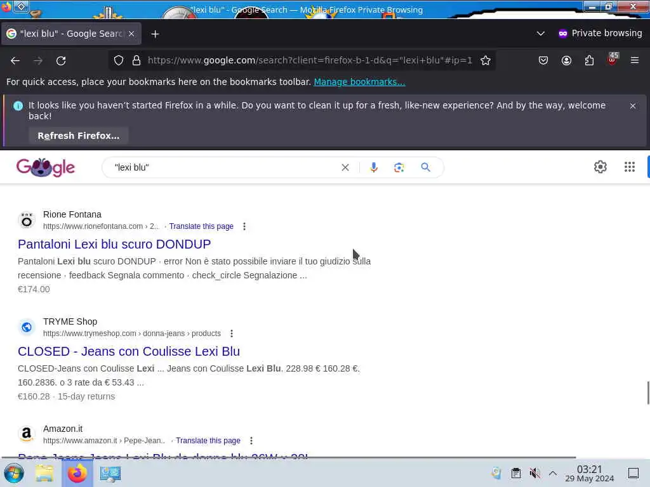
Task: Open the Start menu button
Action: click(14, 473)
